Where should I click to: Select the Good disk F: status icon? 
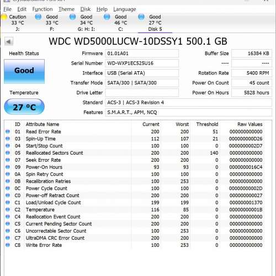(x=38, y=17)
